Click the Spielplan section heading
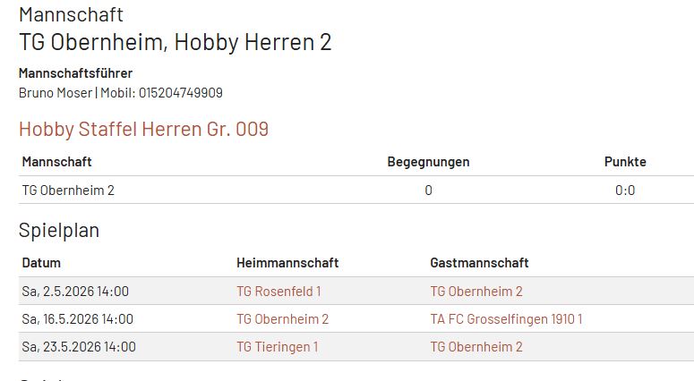 59,231
